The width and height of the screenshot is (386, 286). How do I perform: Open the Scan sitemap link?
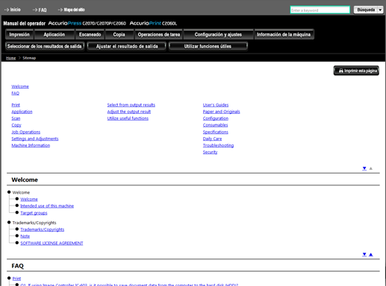point(16,118)
